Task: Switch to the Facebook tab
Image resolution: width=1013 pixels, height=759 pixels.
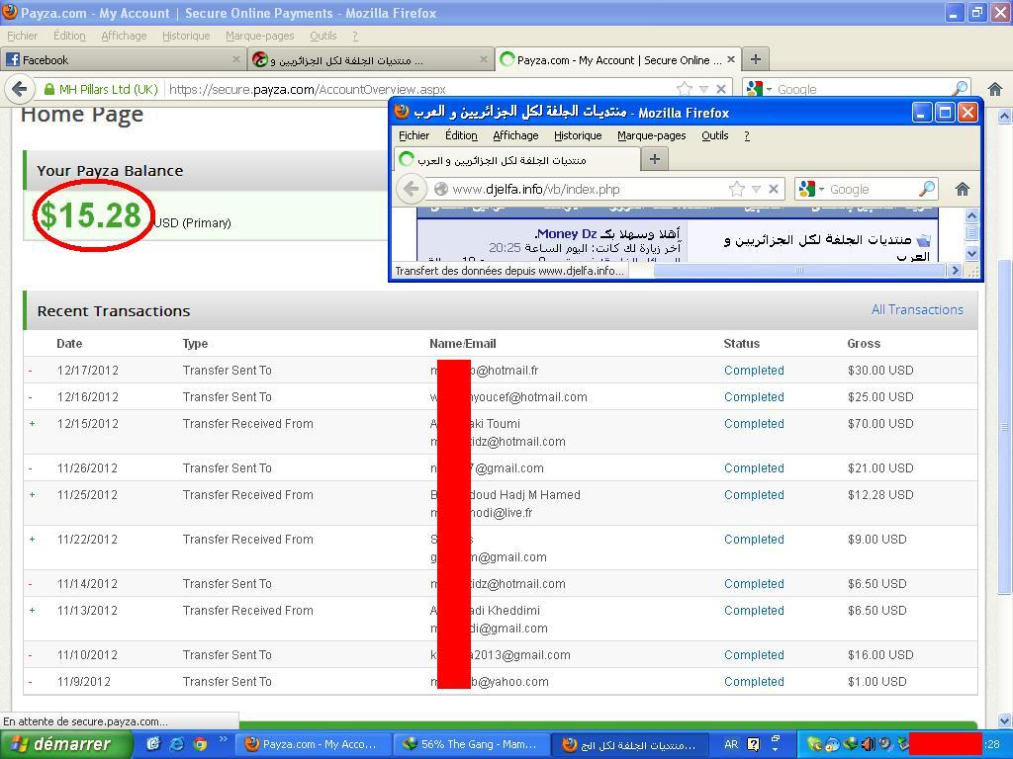Action: click(124, 60)
